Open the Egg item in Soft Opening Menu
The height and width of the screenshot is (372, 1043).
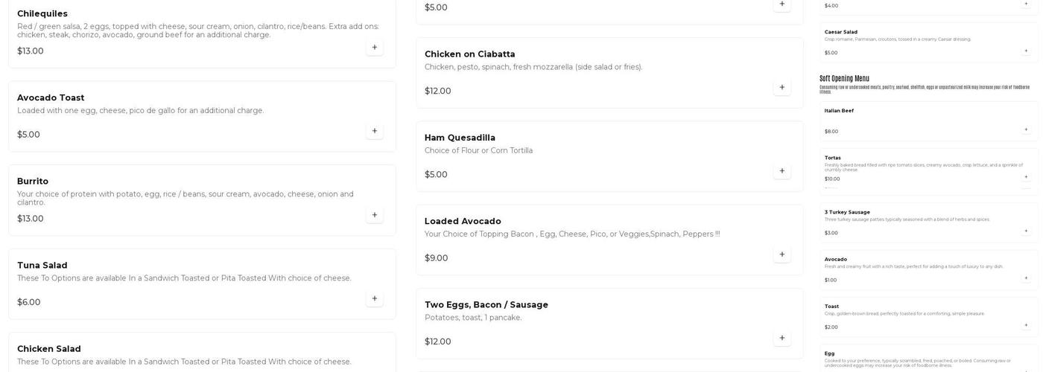tap(829, 353)
